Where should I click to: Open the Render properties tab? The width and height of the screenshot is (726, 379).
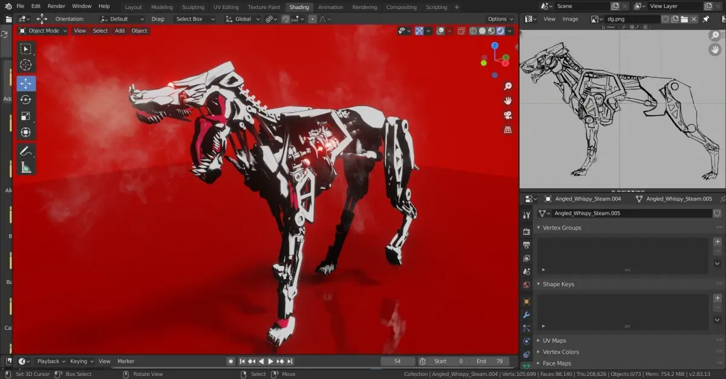click(x=526, y=232)
